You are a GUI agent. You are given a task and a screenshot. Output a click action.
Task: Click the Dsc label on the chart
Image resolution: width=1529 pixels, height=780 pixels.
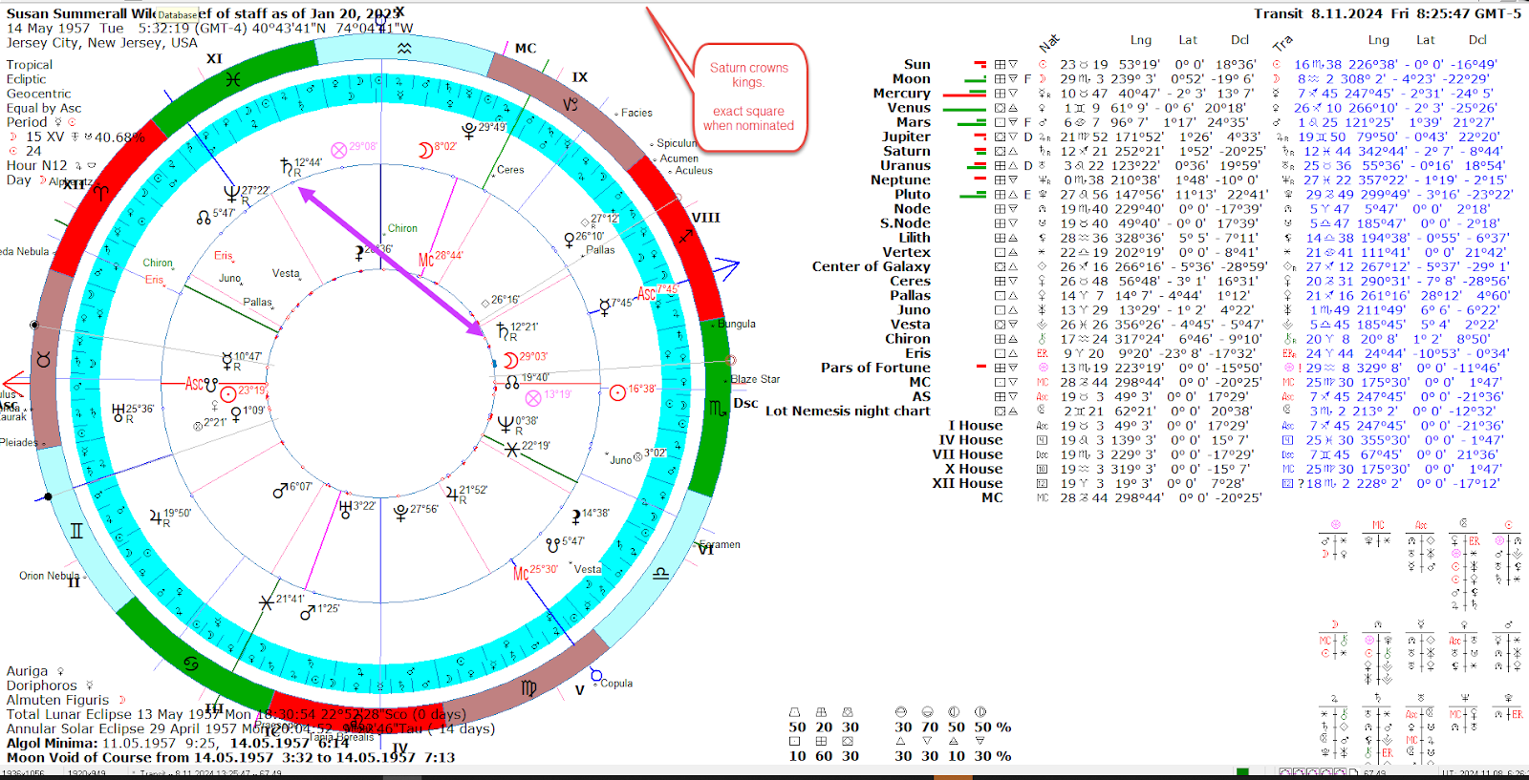pos(745,404)
